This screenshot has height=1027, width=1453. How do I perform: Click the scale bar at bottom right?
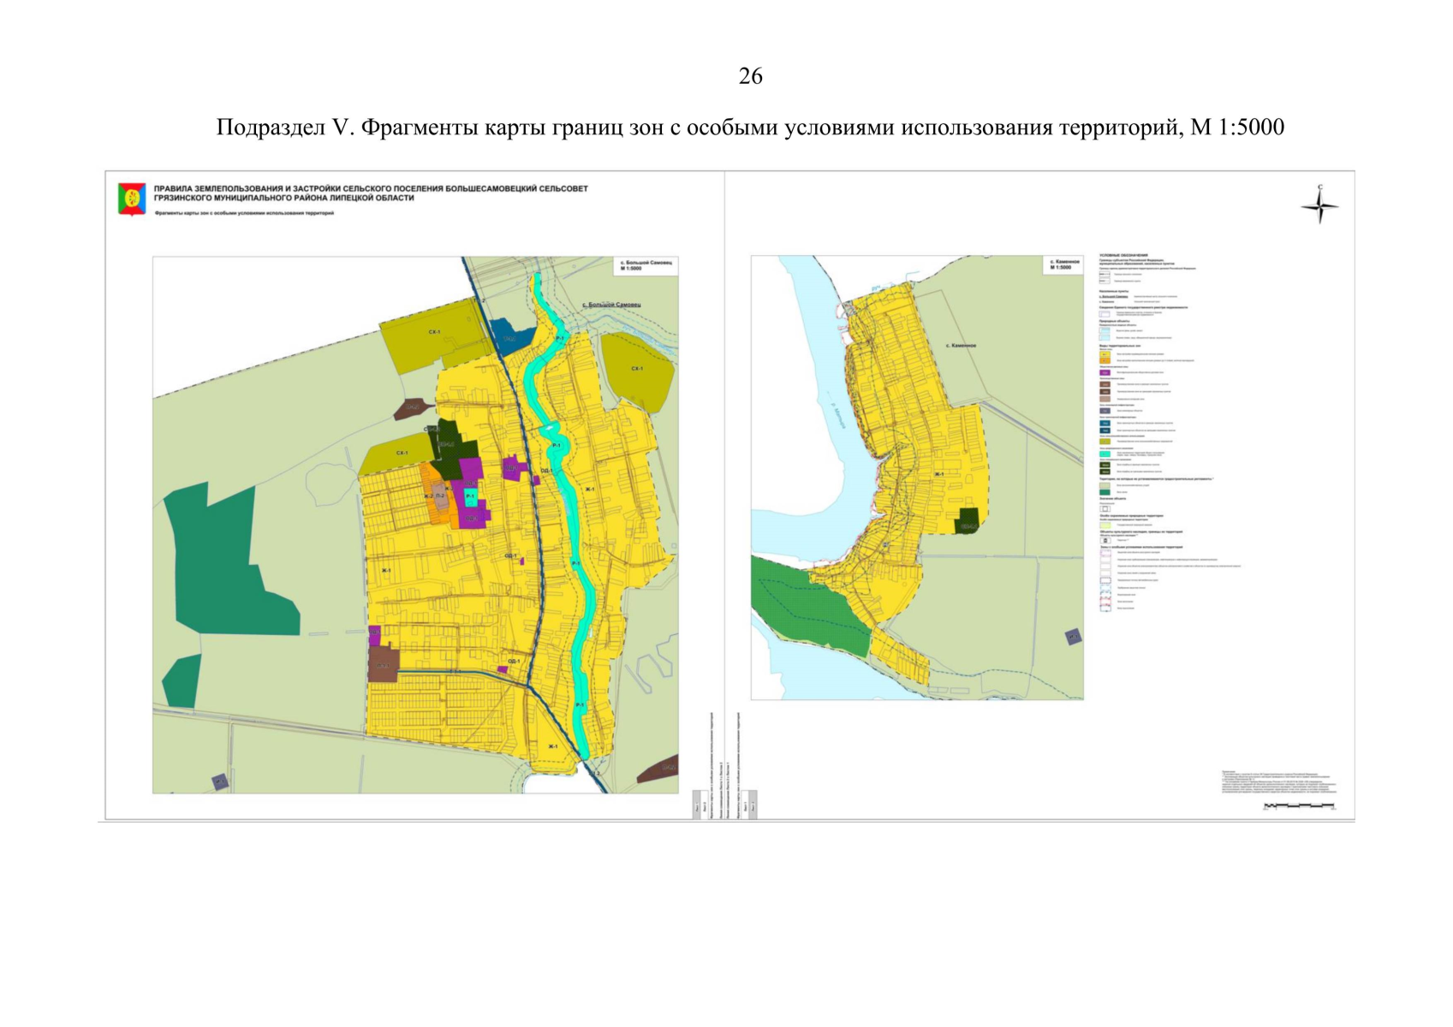tap(1299, 805)
